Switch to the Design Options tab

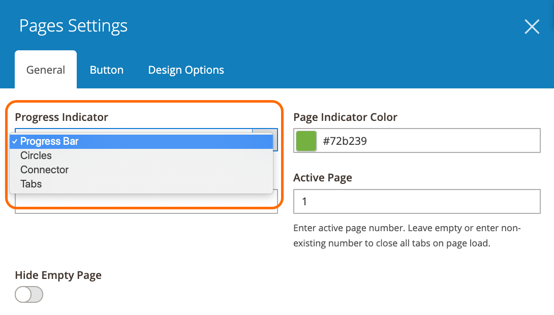click(x=186, y=70)
